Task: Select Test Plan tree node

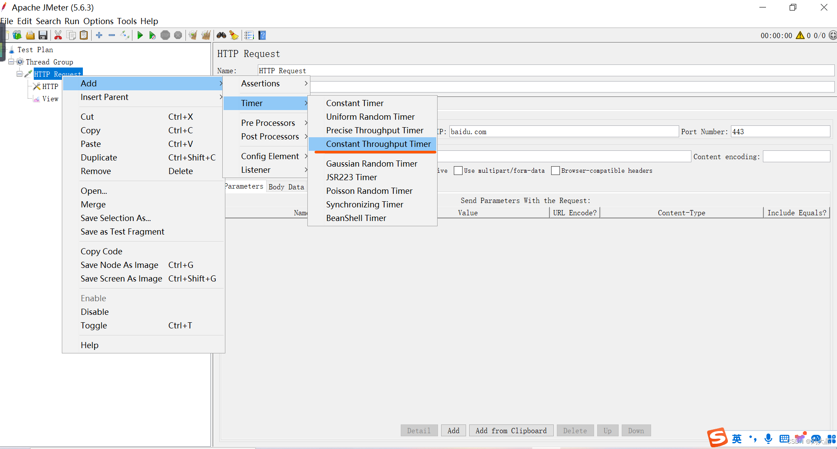Action: pos(35,50)
